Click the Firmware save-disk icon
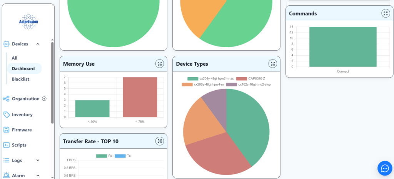The width and height of the screenshot is (394, 179). [x=6, y=130]
